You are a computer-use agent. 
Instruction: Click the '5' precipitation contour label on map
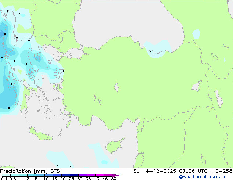5,35
